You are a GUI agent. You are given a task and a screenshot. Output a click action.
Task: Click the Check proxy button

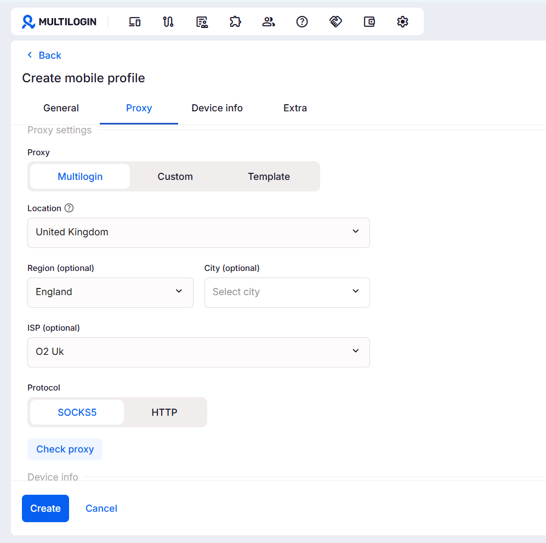(65, 449)
